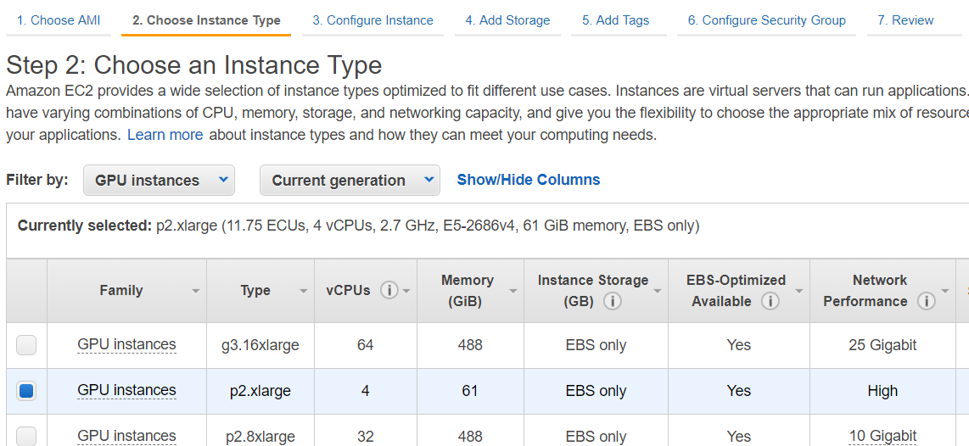
Task: Select 2. Choose Instance Type tab
Action: (x=206, y=20)
